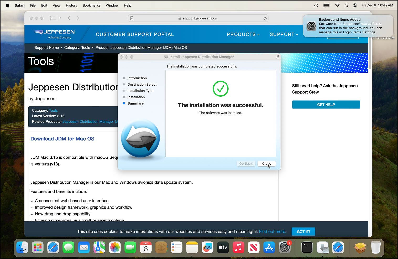This screenshot has width=398, height=259.
Task: Close the installer with Close button
Action: click(266, 163)
